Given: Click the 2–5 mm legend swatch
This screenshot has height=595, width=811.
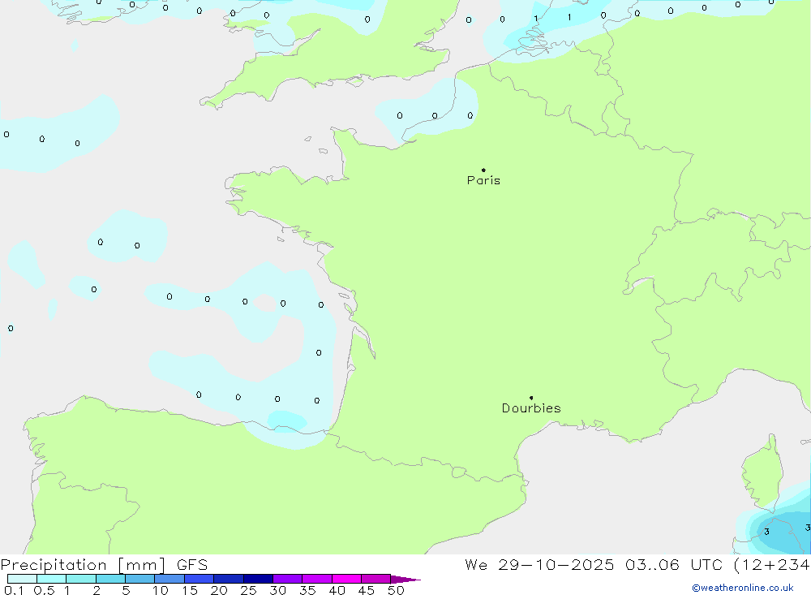Looking at the screenshot, I should point(110,579).
